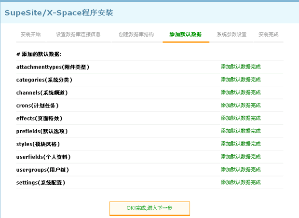The height and width of the screenshot is (218, 299).
Task: Click the # 添加的默认数据 heading
Action: [39, 54]
